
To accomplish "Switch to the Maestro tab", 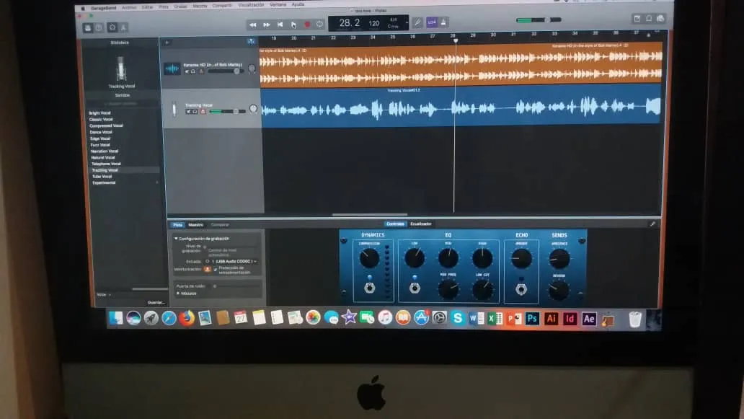I will tap(195, 225).
